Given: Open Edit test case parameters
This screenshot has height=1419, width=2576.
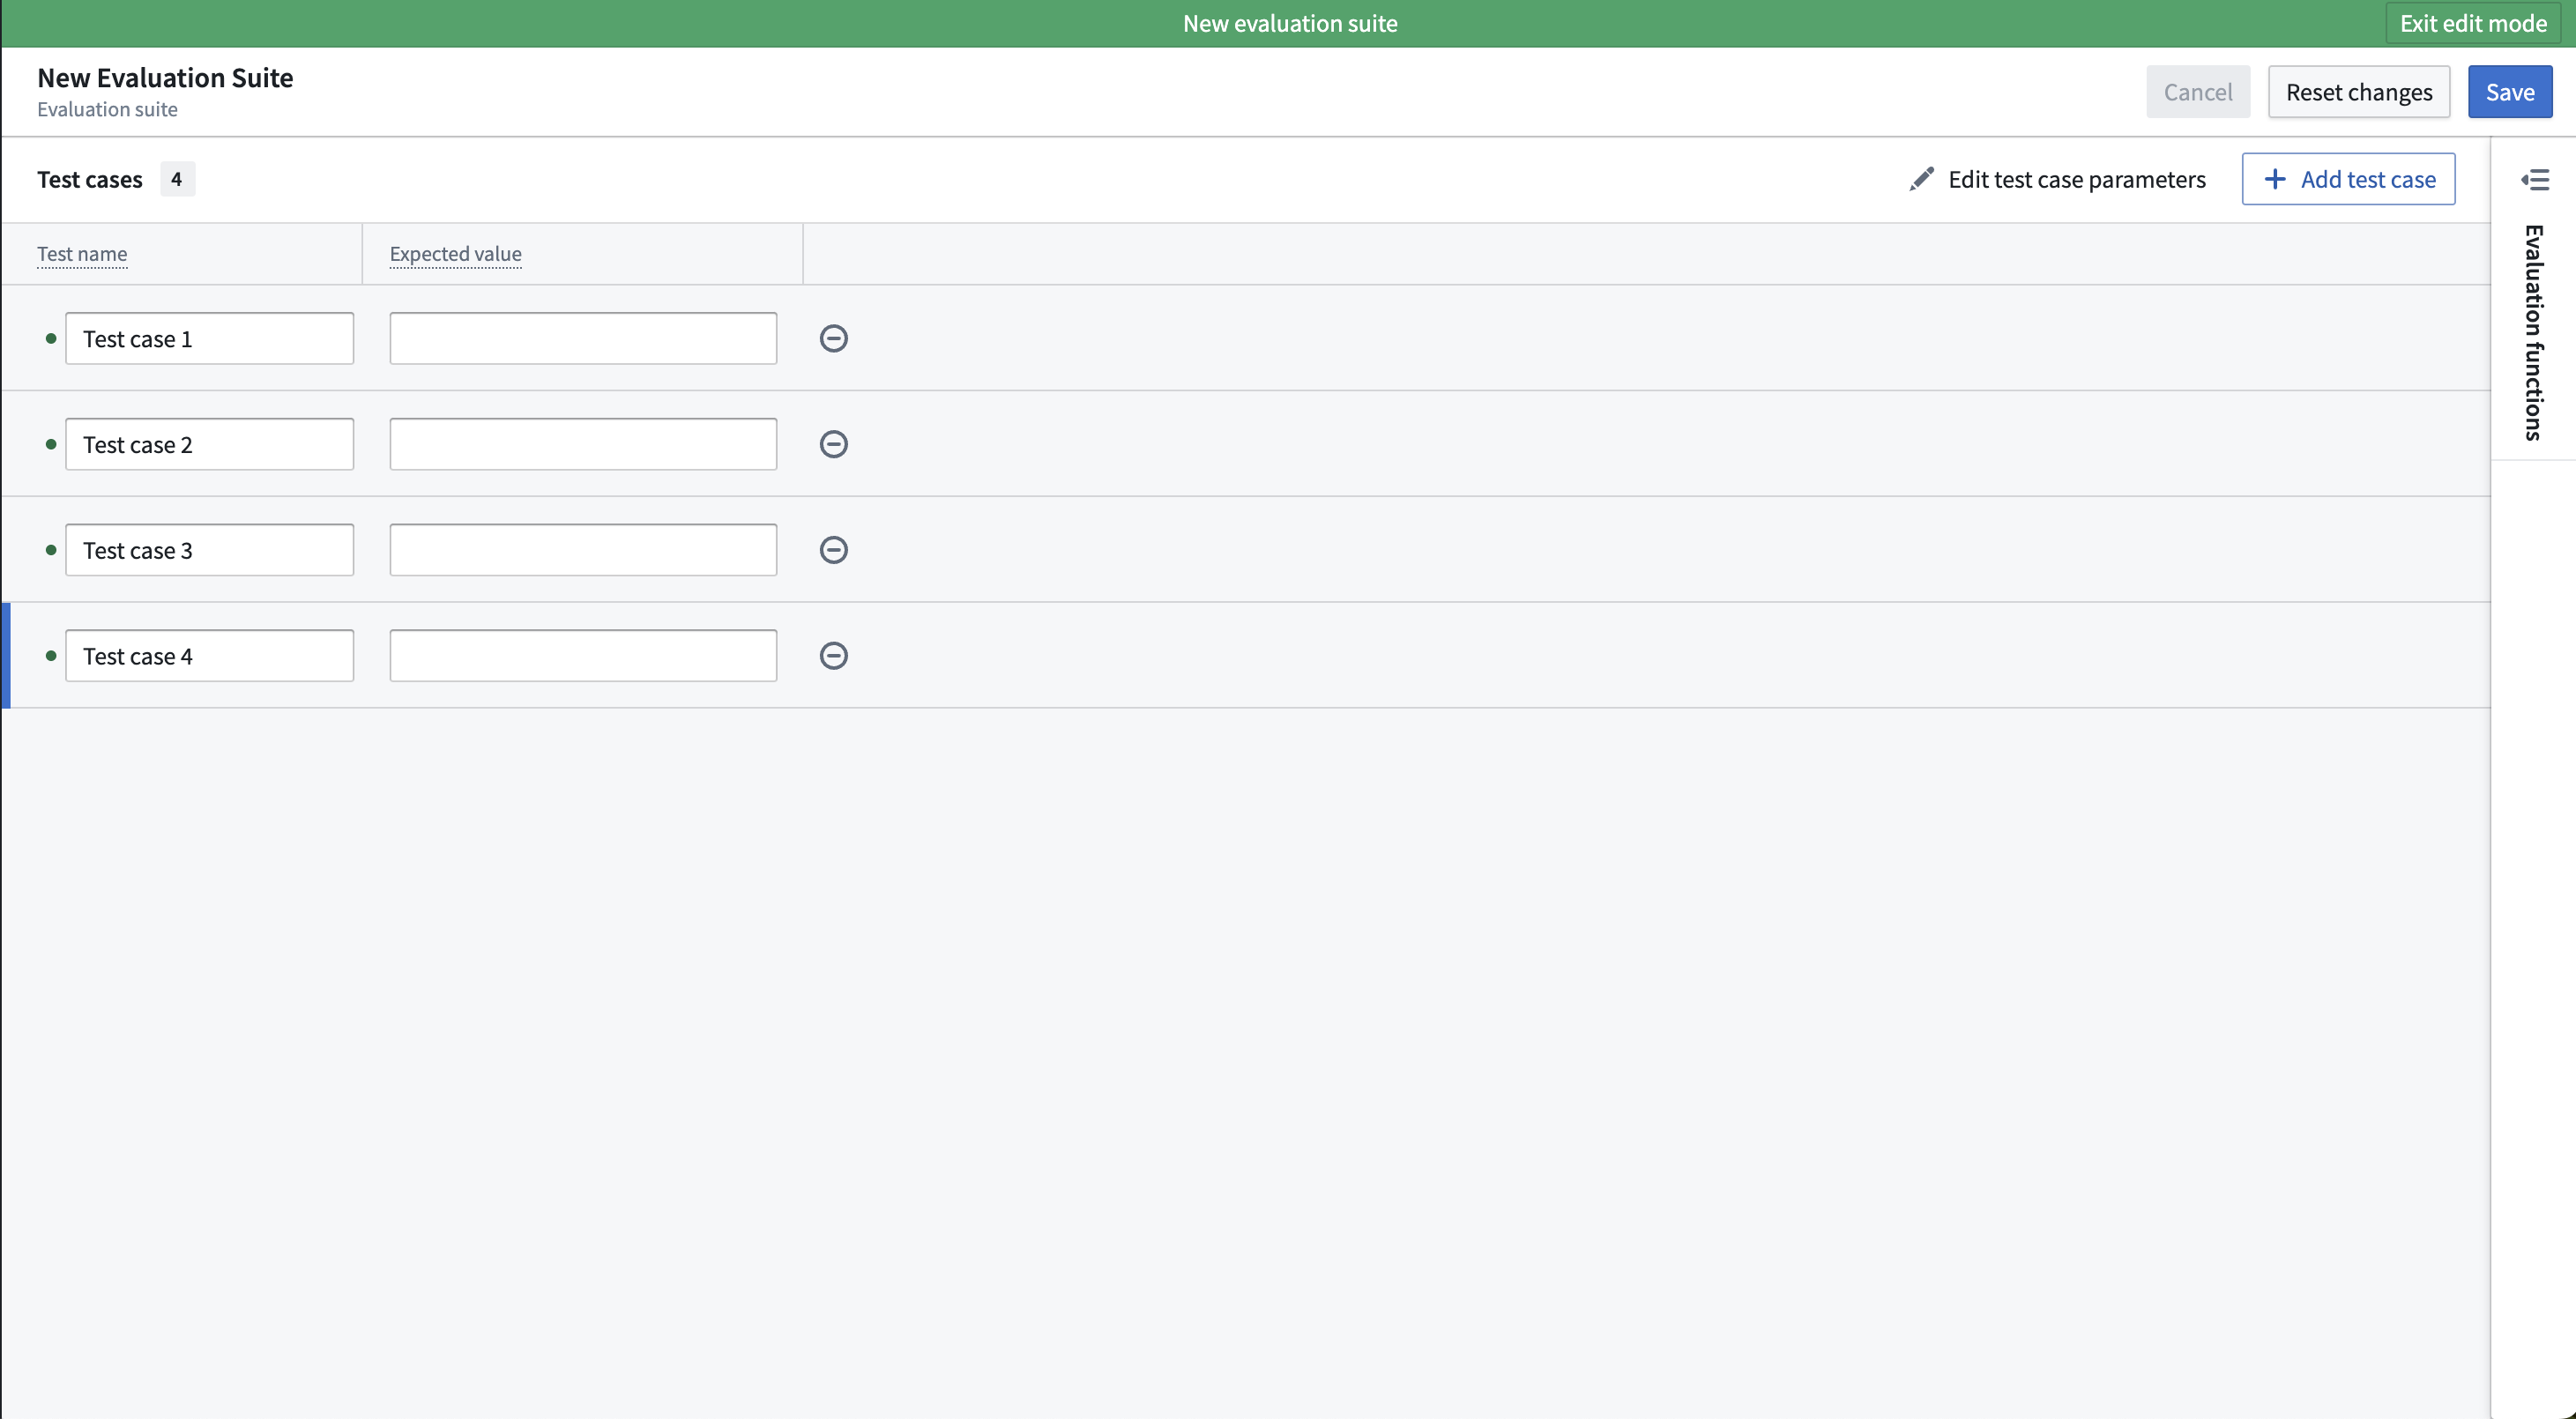Looking at the screenshot, I should tap(2056, 179).
